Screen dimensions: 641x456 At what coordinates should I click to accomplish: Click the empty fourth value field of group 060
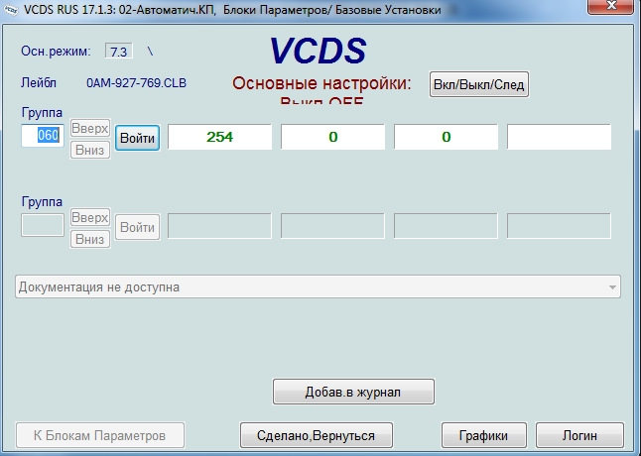(x=560, y=137)
